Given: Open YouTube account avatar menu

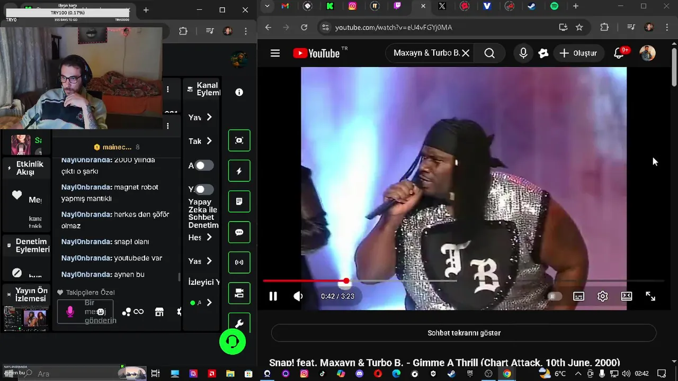Looking at the screenshot, I should [x=648, y=53].
